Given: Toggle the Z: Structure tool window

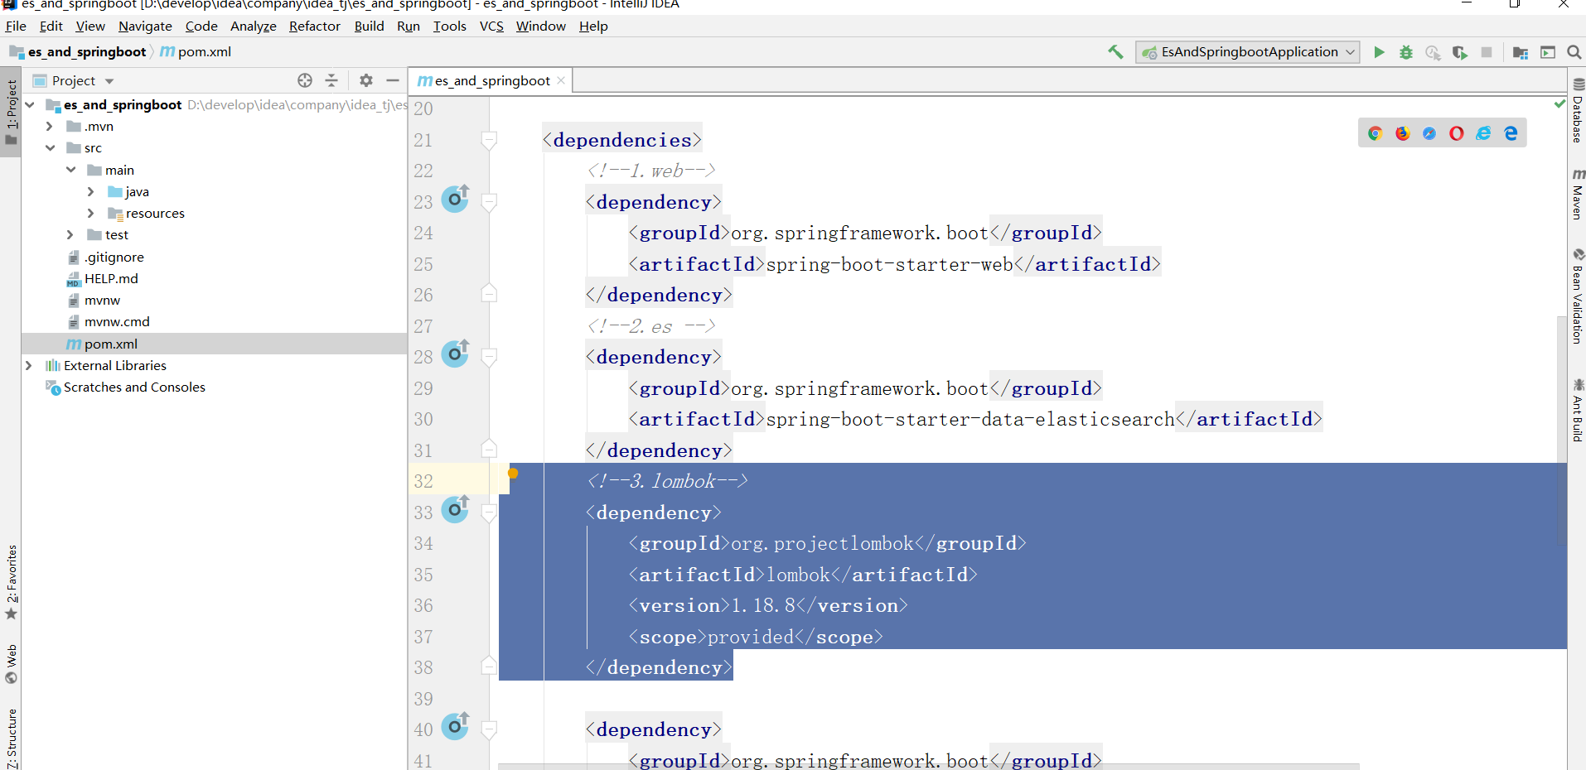Looking at the screenshot, I should (x=11, y=737).
